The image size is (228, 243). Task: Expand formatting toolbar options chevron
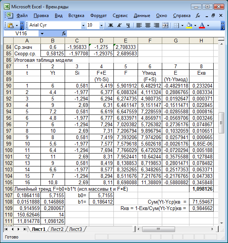[x=223, y=25]
